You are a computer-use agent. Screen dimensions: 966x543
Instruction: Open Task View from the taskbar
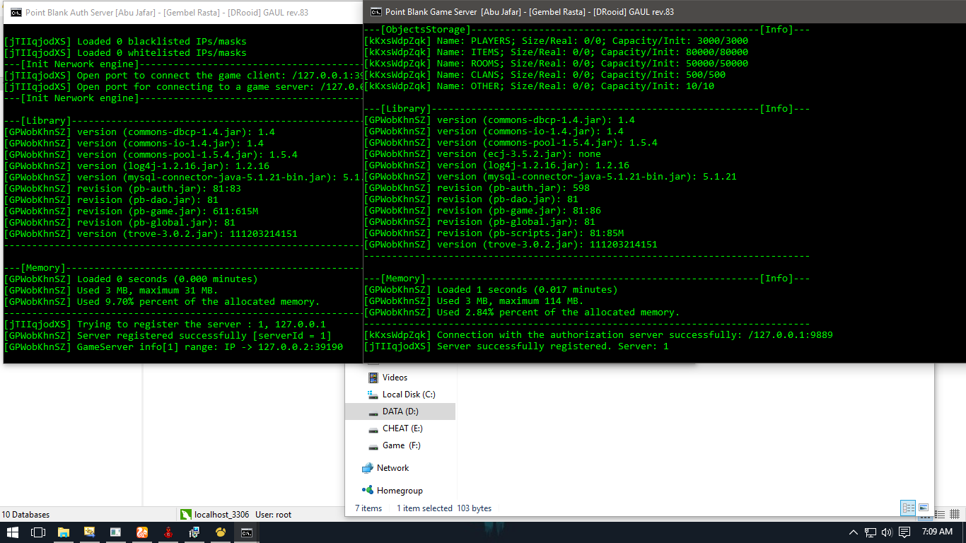(38, 532)
